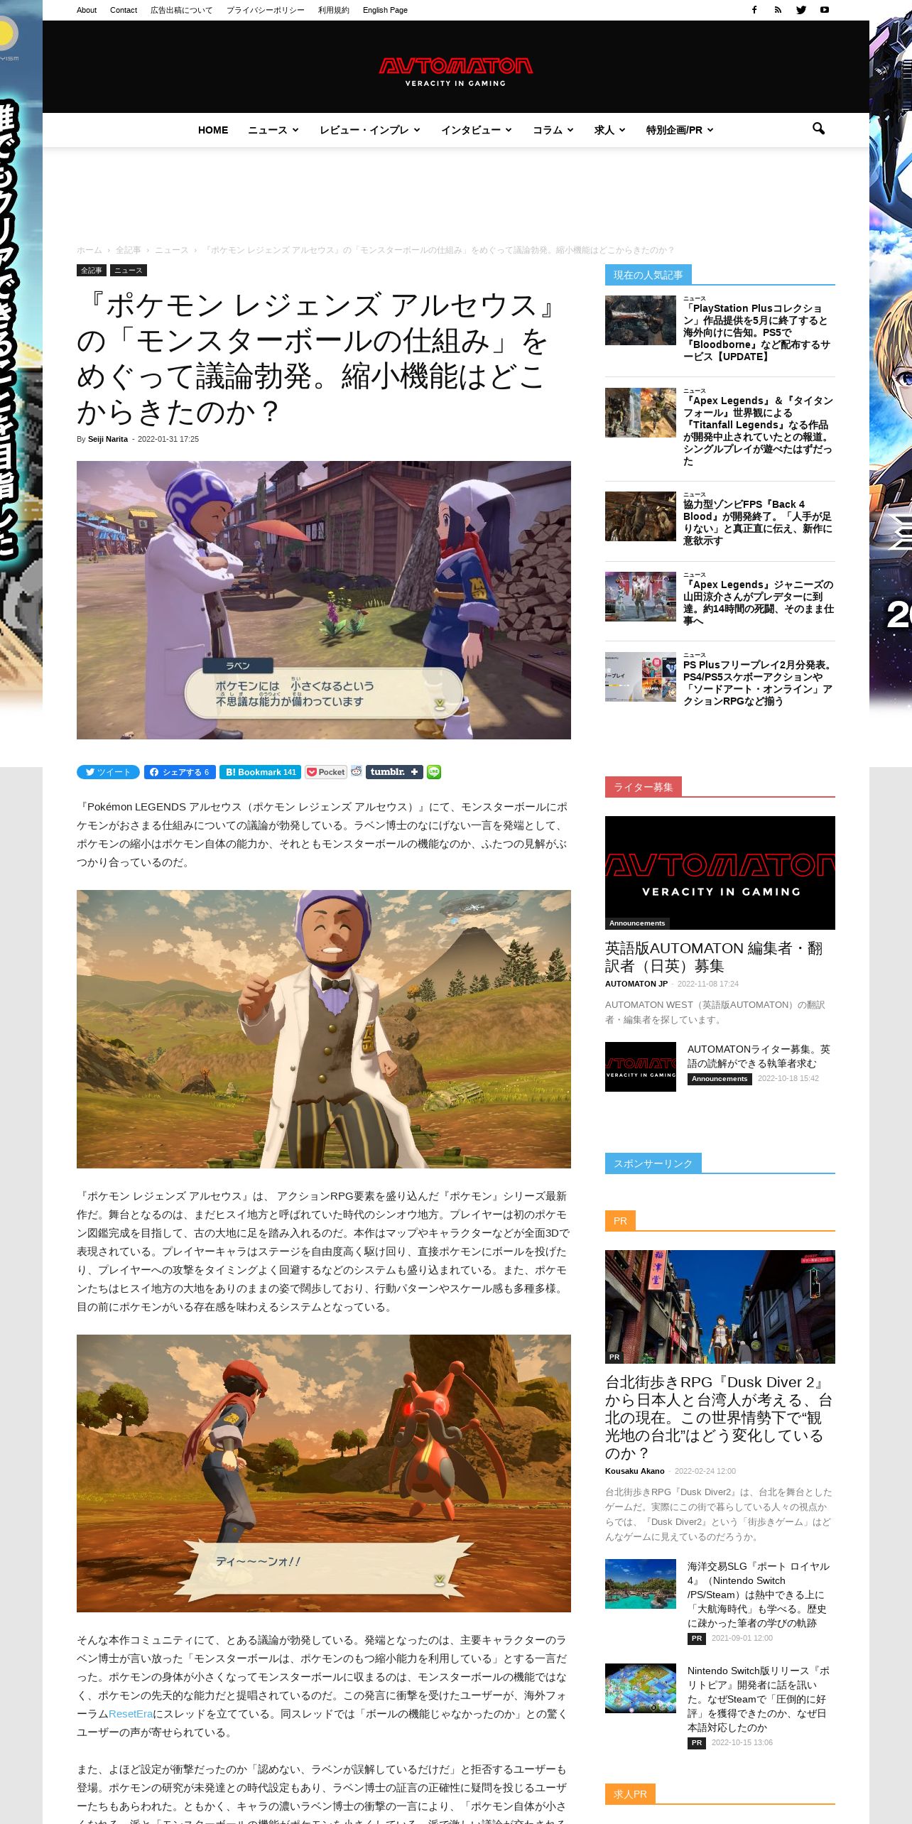
Task: Click the Dusk Diver 2 street image
Action: point(720,1307)
